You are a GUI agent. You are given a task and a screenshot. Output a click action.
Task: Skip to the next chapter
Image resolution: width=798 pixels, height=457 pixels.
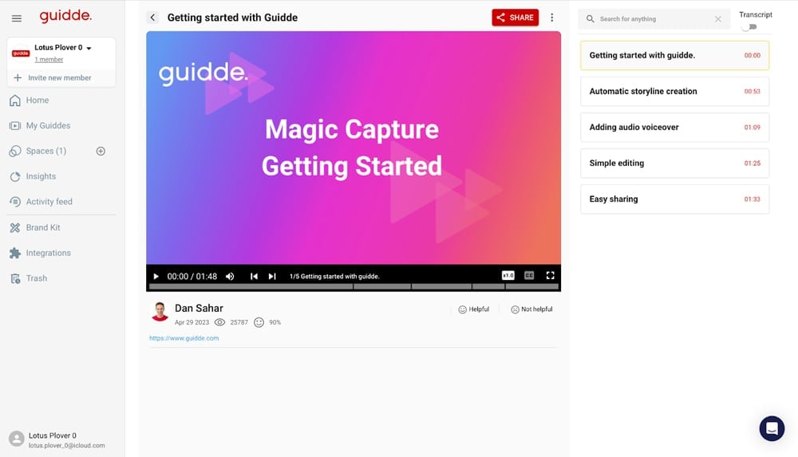(272, 276)
